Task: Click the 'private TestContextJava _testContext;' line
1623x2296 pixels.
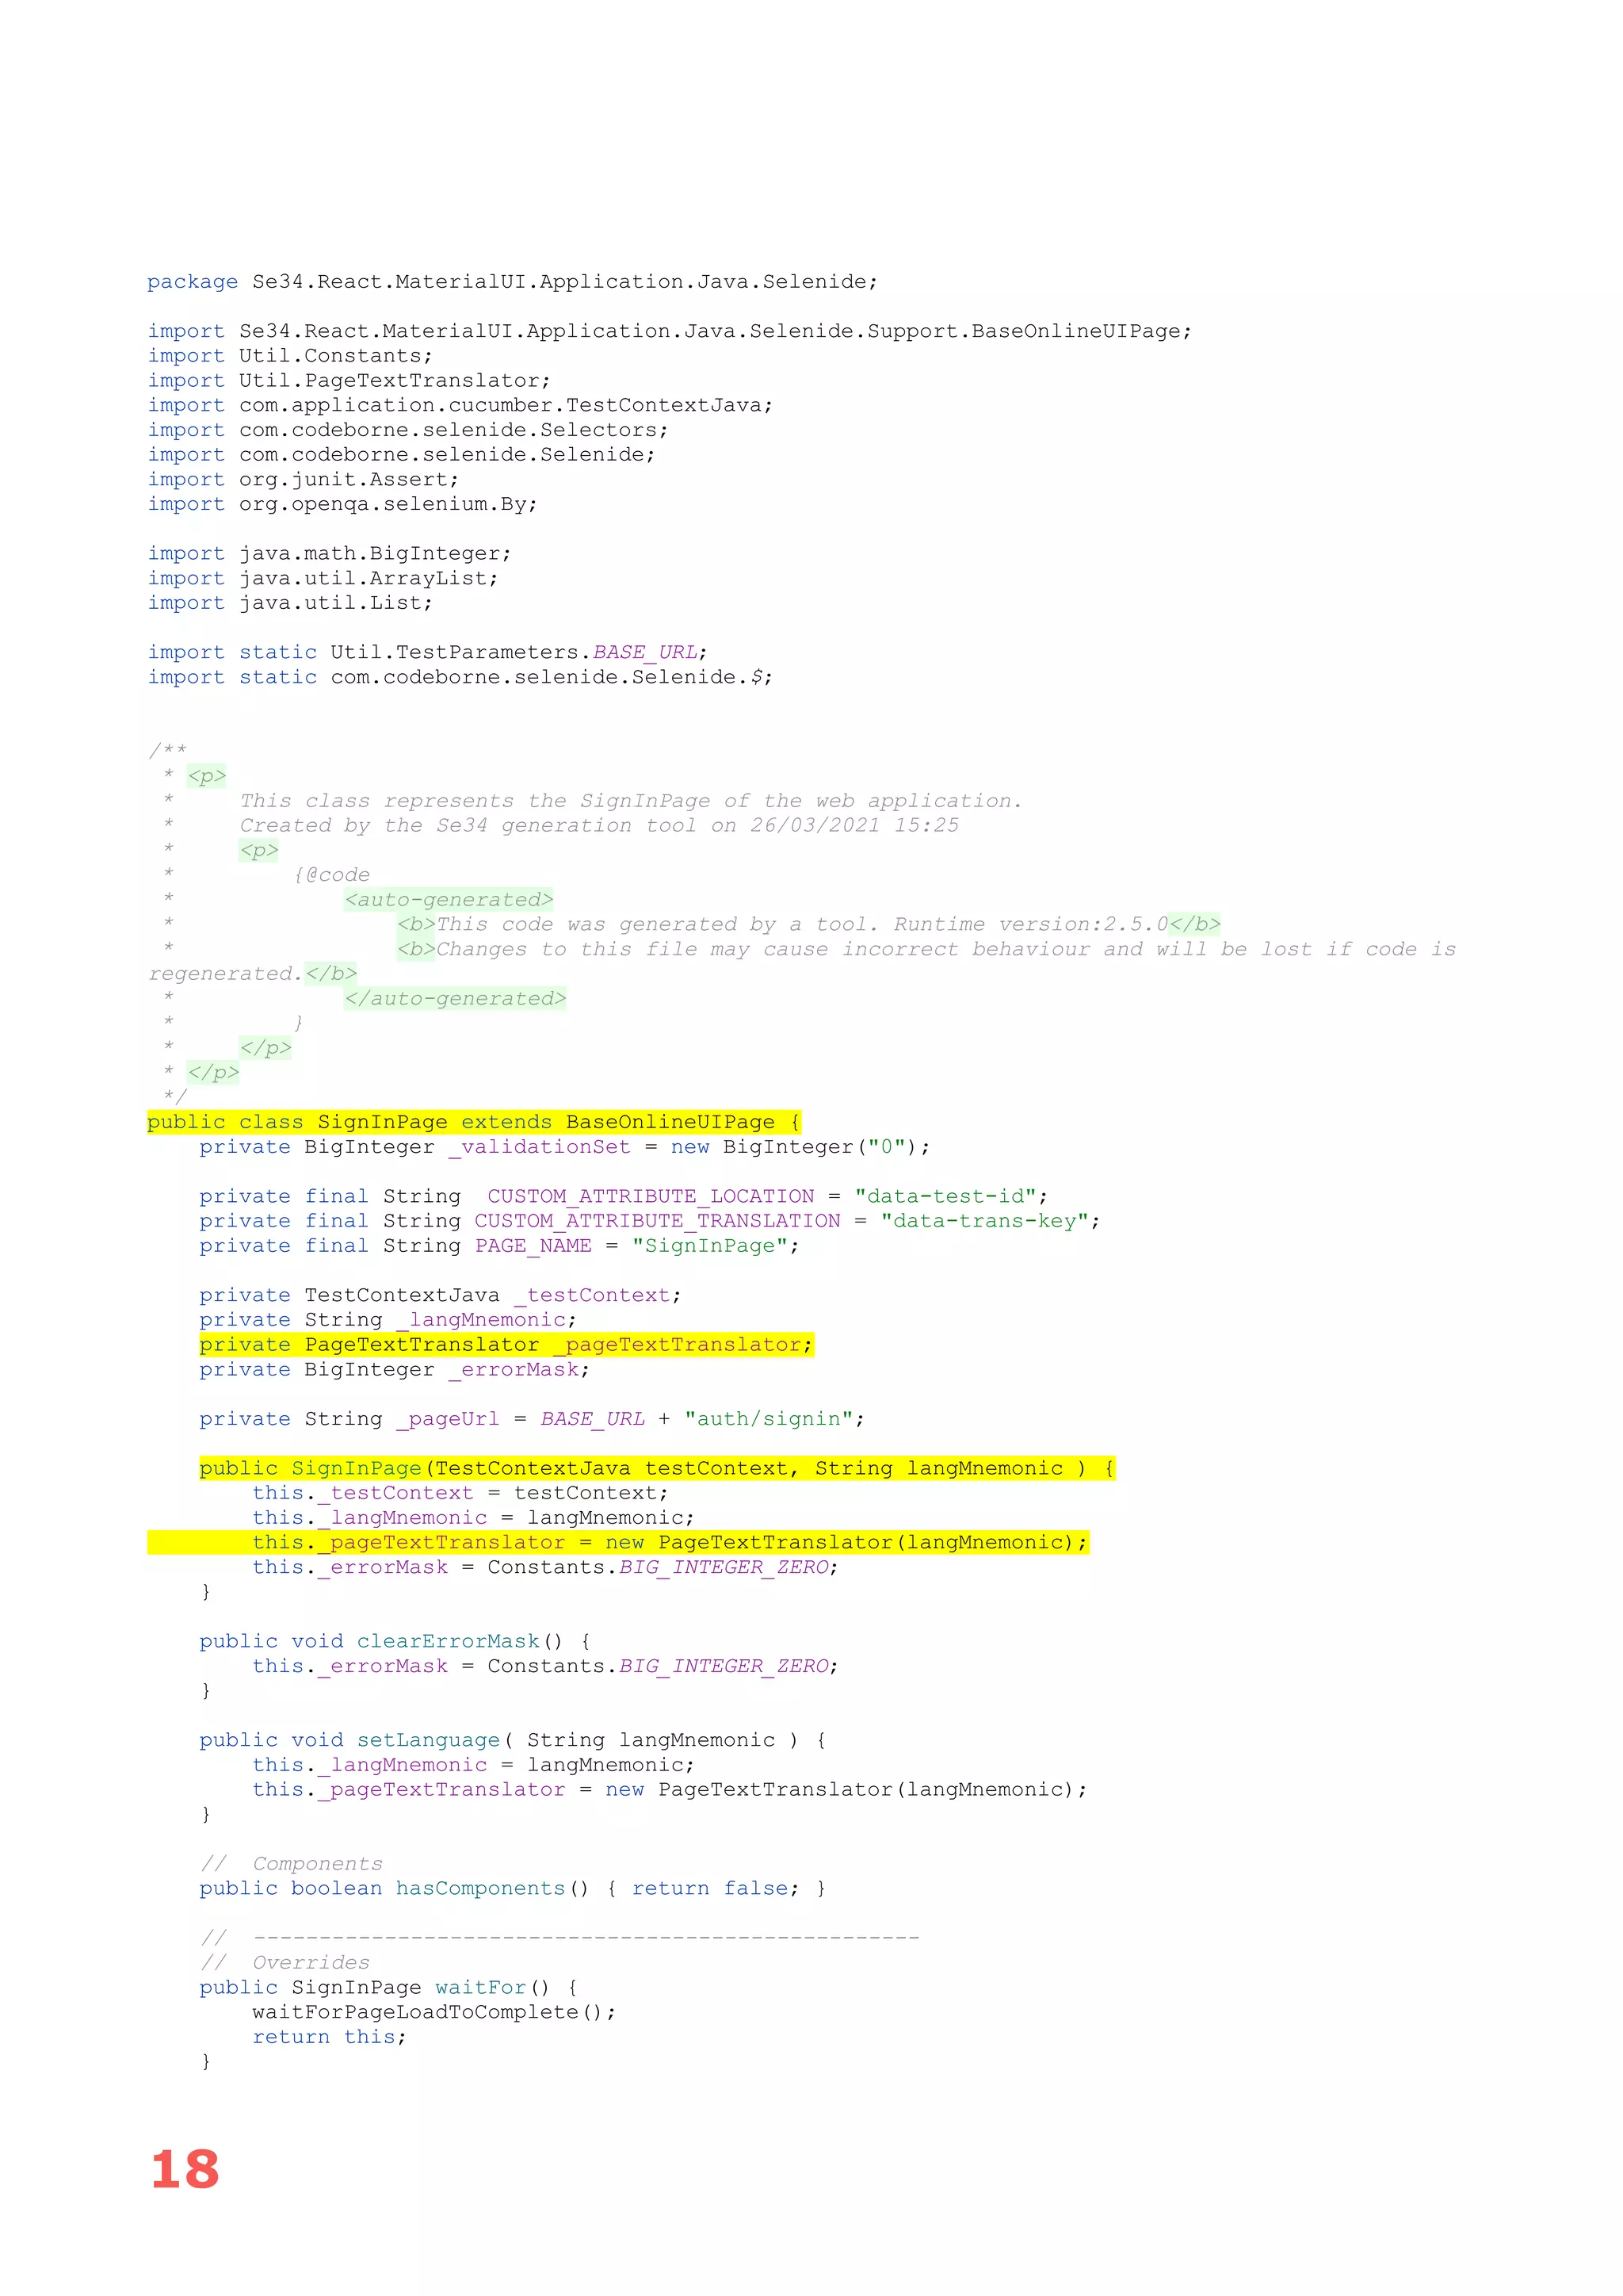Action: 440,1295
